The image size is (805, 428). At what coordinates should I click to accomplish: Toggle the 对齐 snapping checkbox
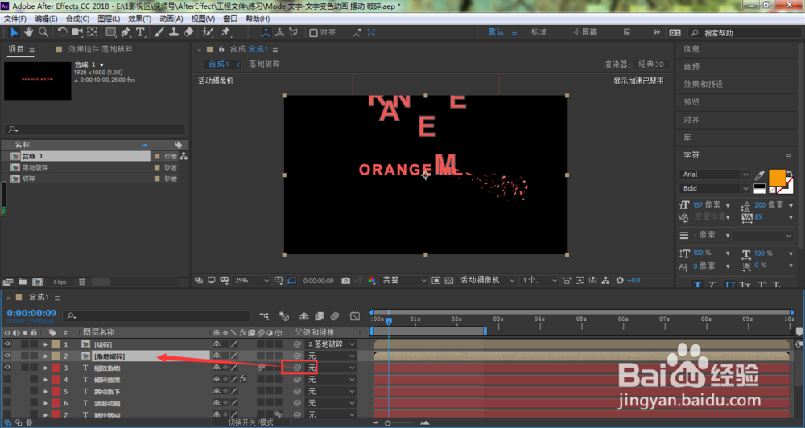coord(314,33)
